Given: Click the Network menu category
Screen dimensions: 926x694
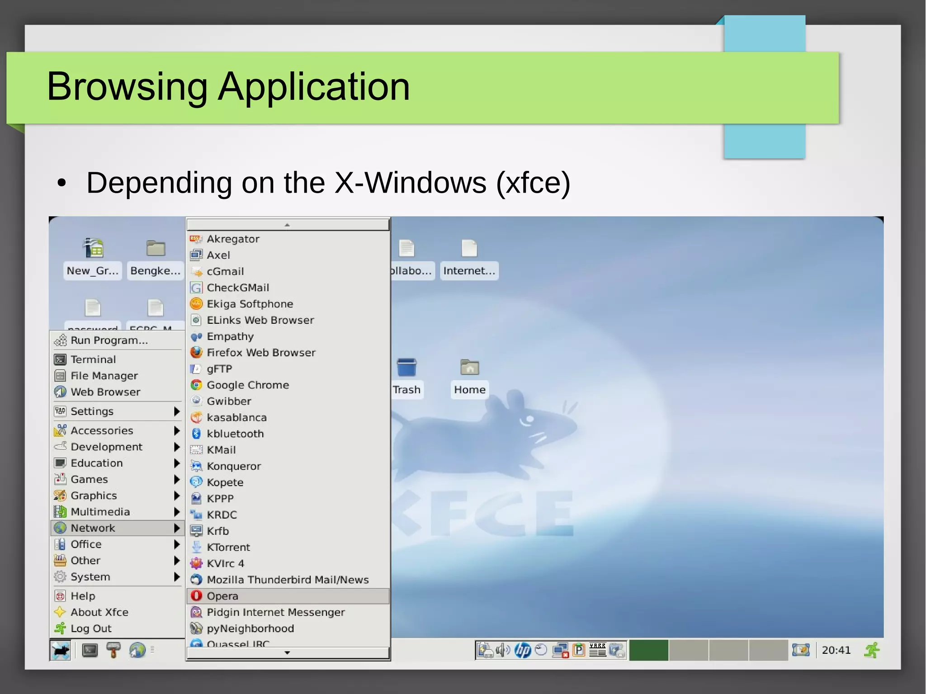Looking at the screenshot, I should pyautogui.click(x=117, y=529).
